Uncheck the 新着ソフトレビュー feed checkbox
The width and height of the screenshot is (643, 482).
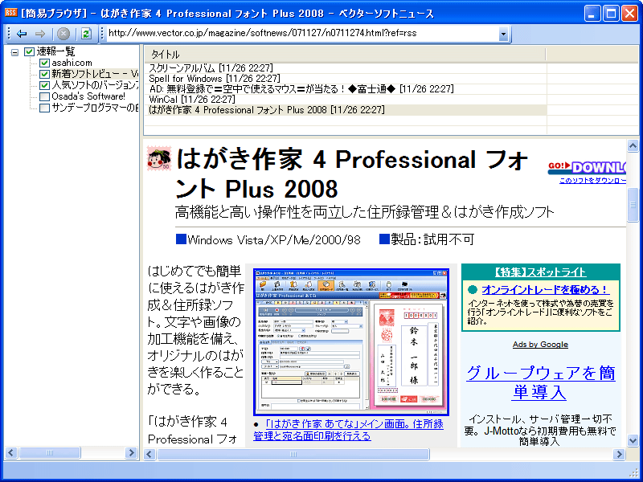point(44,74)
